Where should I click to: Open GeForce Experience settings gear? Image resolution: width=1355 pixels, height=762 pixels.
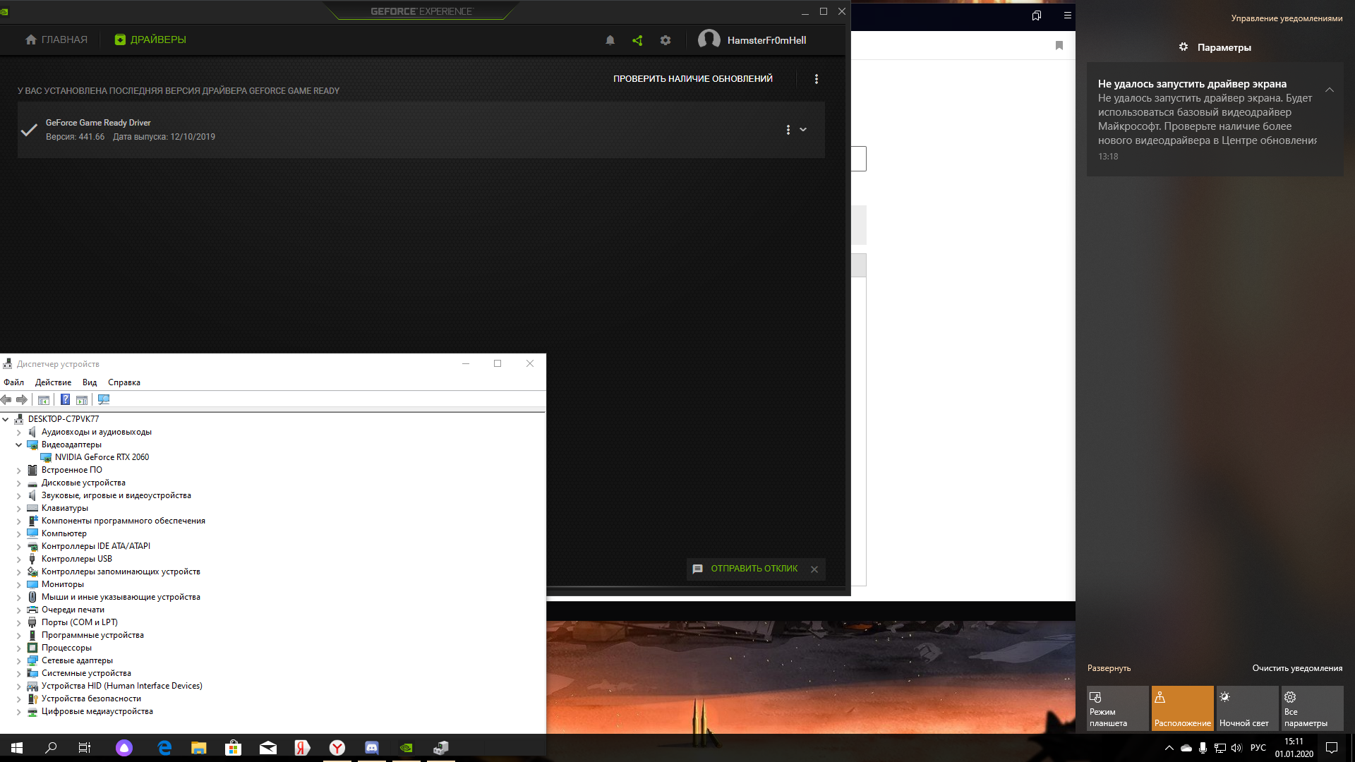click(x=666, y=40)
